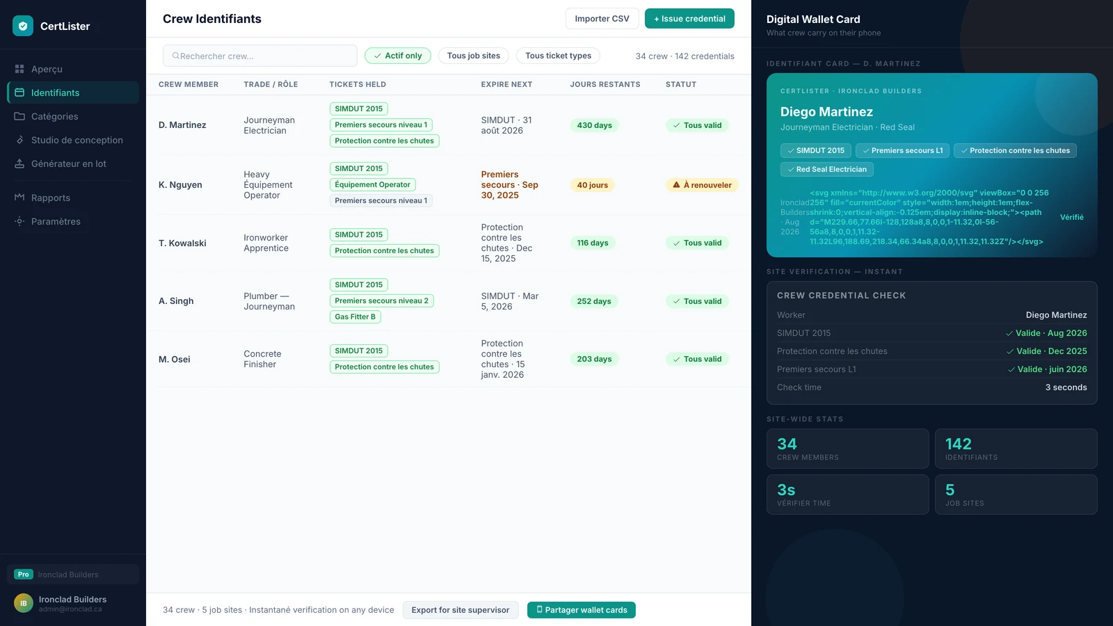1113x626 pixels.
Task: Click the Importer CSV button
Action: 602,19
